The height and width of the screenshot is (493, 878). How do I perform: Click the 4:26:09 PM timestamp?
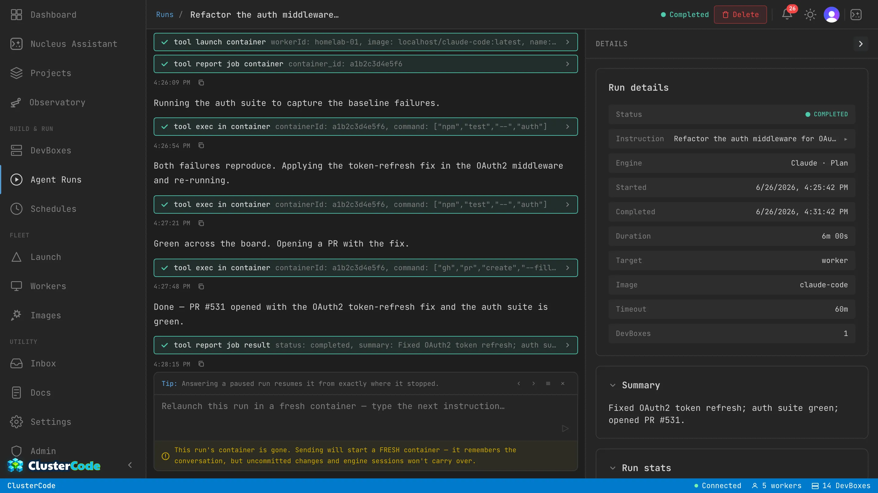[172, 83]
